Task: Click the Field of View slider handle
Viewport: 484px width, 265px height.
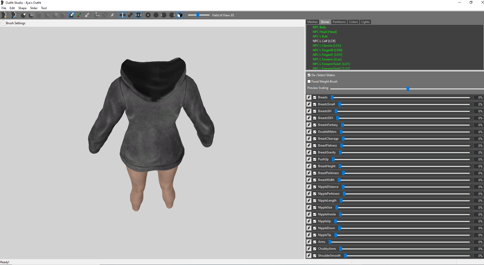Action: [x=198, y=15]
